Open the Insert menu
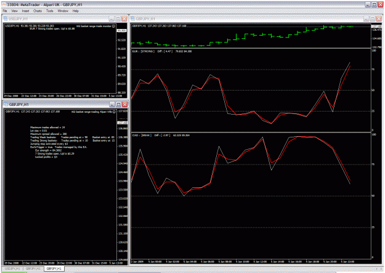385x273 pixels. click(x=25, y=11)
